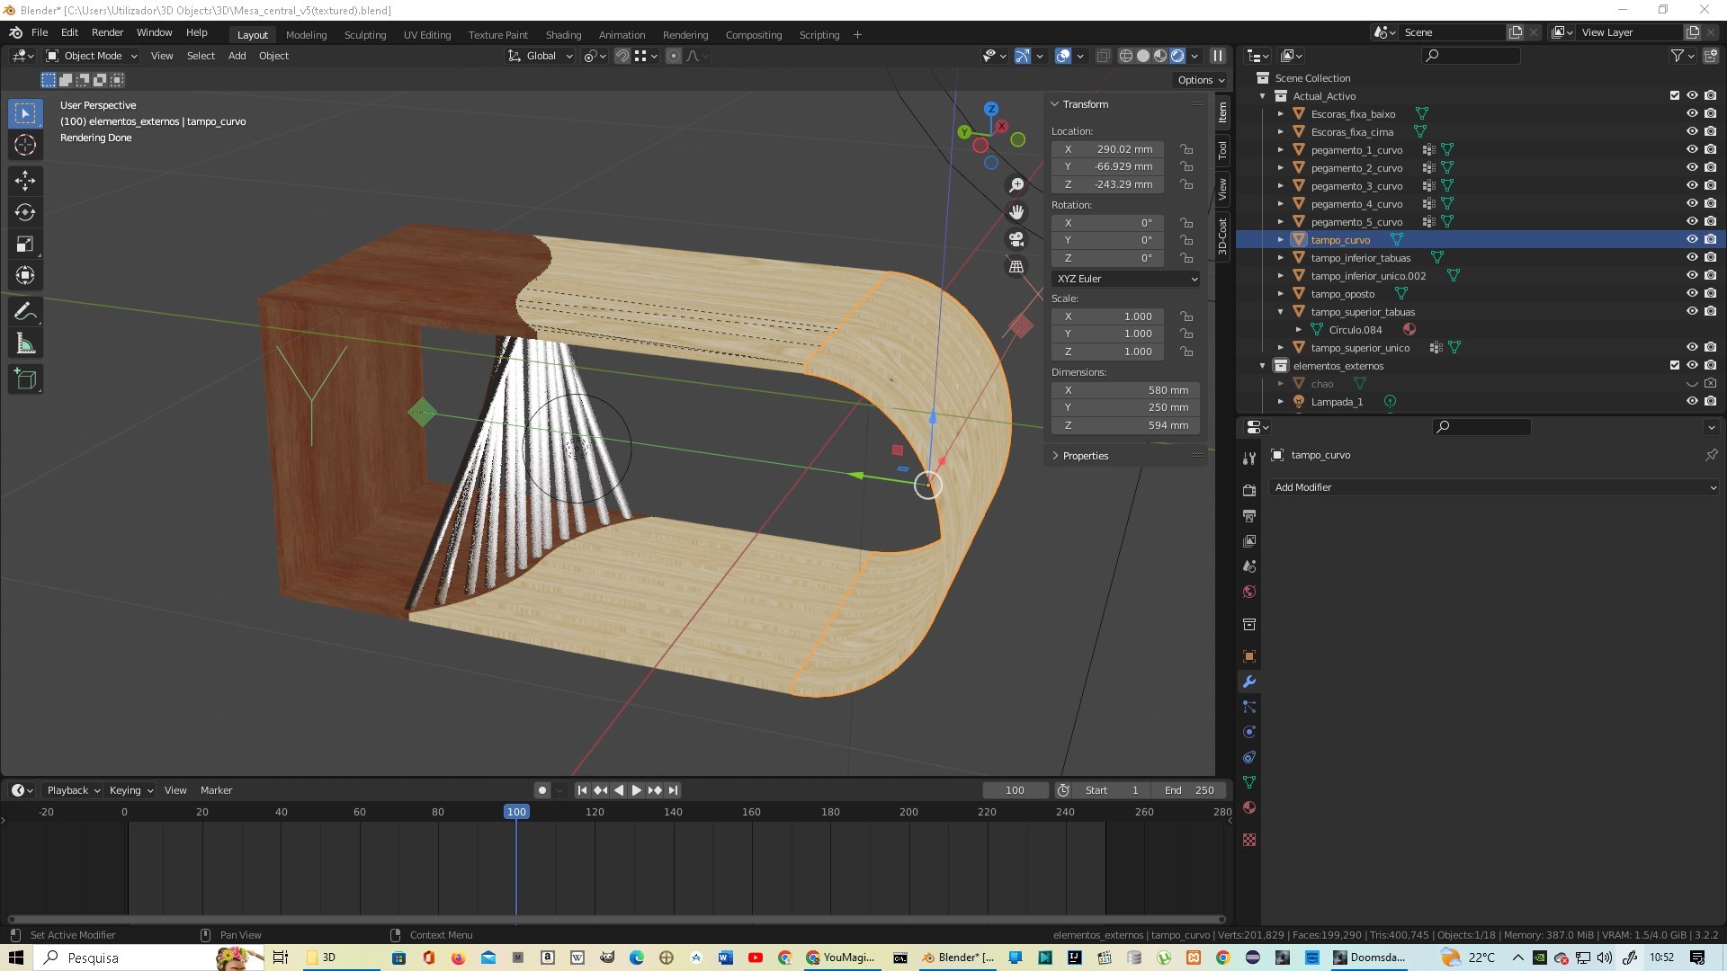The height and width of the screenshot is (971, 1727).
Task: Switch to the Shading workspace tab
Action: (563, 35)
